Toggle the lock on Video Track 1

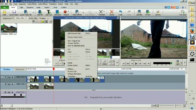(12, 84)
